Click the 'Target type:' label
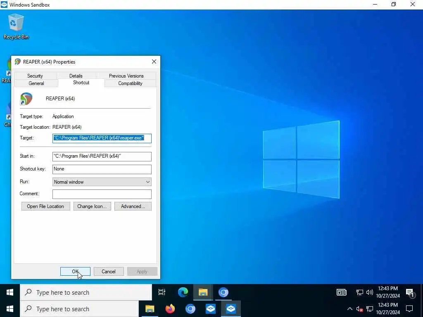 click(31, 116)
